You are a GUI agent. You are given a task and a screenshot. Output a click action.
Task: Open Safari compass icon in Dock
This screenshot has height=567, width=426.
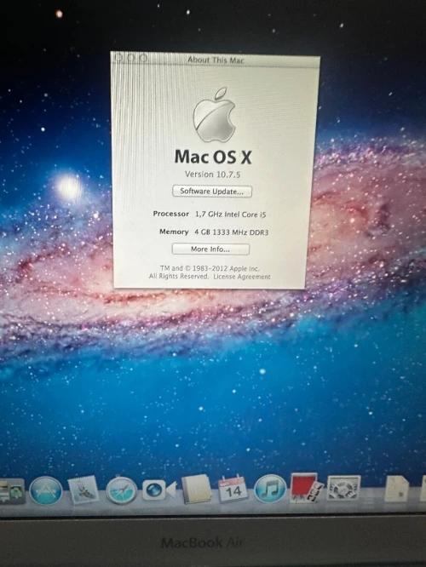[122, 490]
